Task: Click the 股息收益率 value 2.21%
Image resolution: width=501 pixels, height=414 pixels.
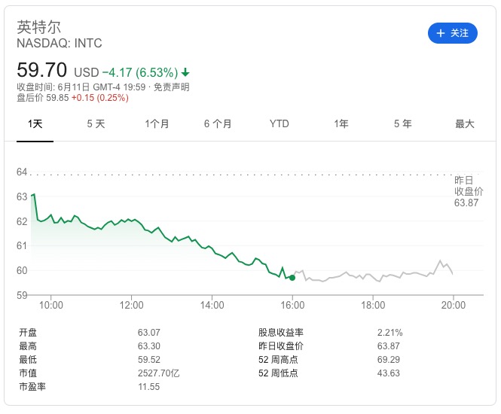Action: 389,333
